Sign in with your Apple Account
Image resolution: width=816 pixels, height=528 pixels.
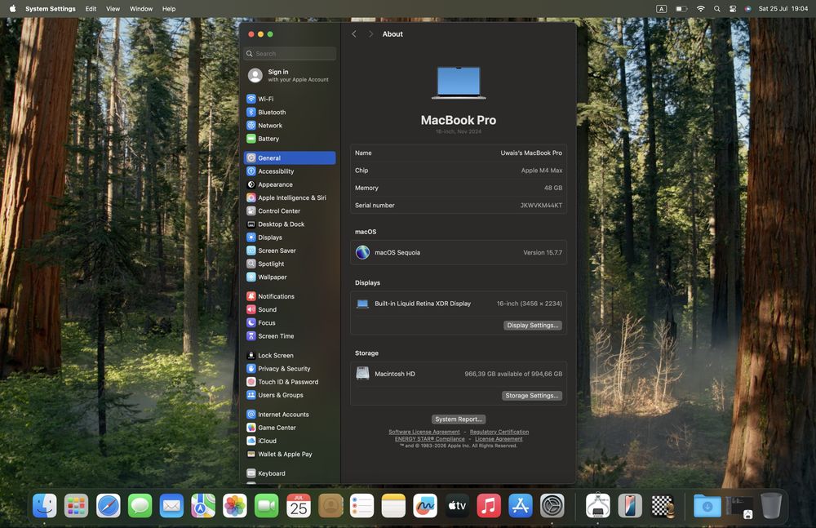point(290,76)
